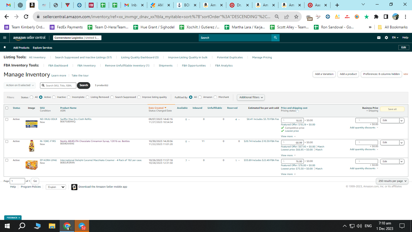Open the Seller Central hamburger menu

point(5,38)
